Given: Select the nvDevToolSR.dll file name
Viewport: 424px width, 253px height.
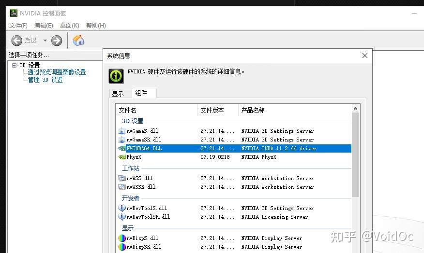Looking at the screenshot, I should coord(148,217).
